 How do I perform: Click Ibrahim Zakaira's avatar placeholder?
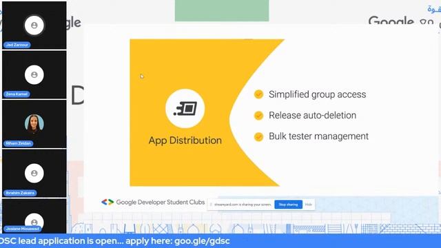[34, 173]
